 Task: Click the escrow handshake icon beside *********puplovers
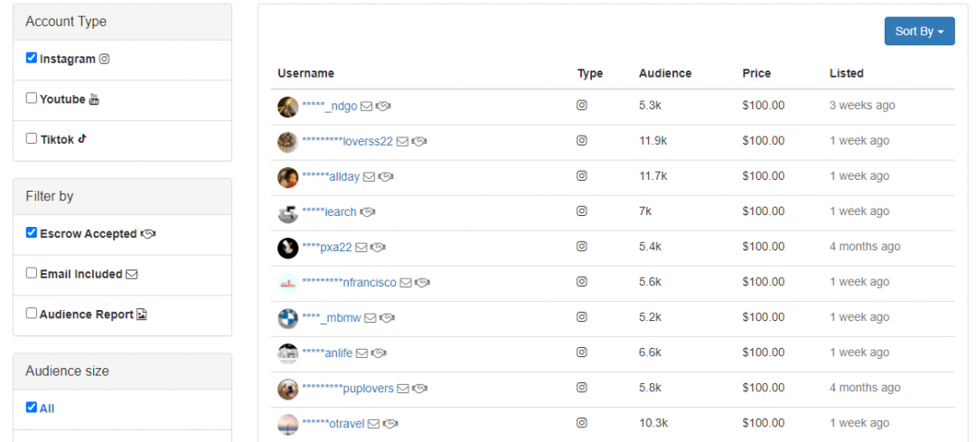419,389
